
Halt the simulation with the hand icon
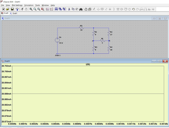[26, 9]
